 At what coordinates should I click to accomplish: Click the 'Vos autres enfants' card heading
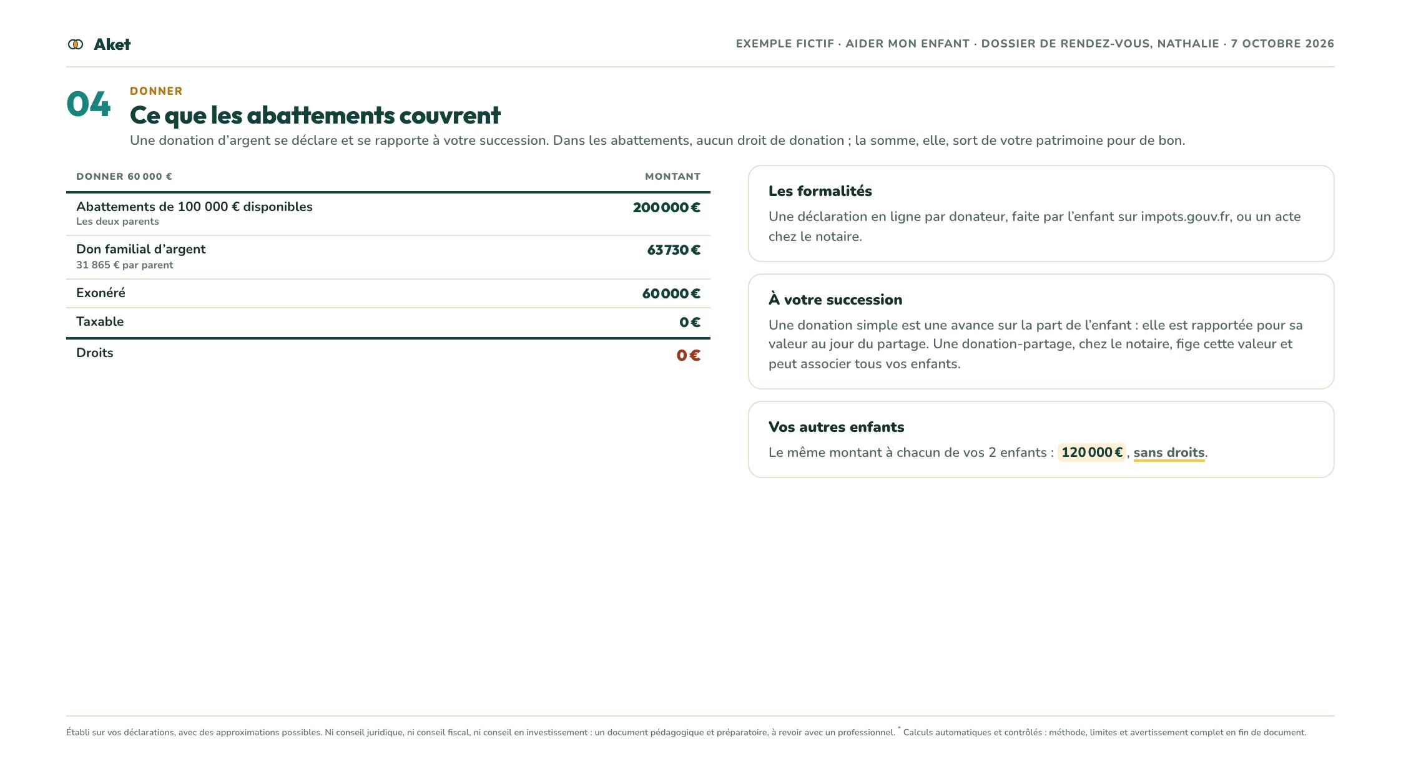(836, 427)
